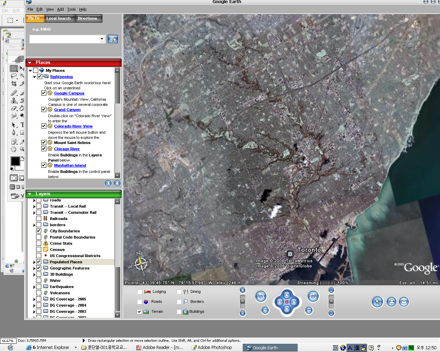Screen dimensions: 440x352
Task: Open the Manhattan Island link
Action: click(x=70, y=165)
